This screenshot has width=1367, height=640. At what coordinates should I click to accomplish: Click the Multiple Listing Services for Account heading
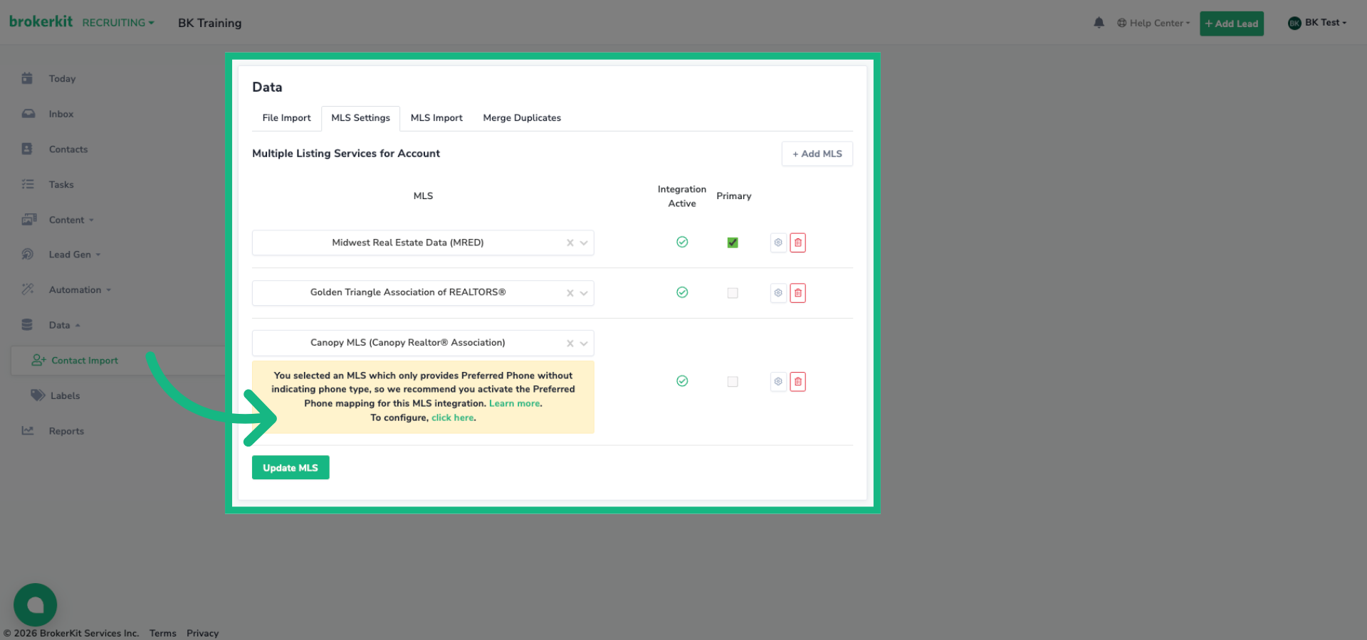point(346,154)
